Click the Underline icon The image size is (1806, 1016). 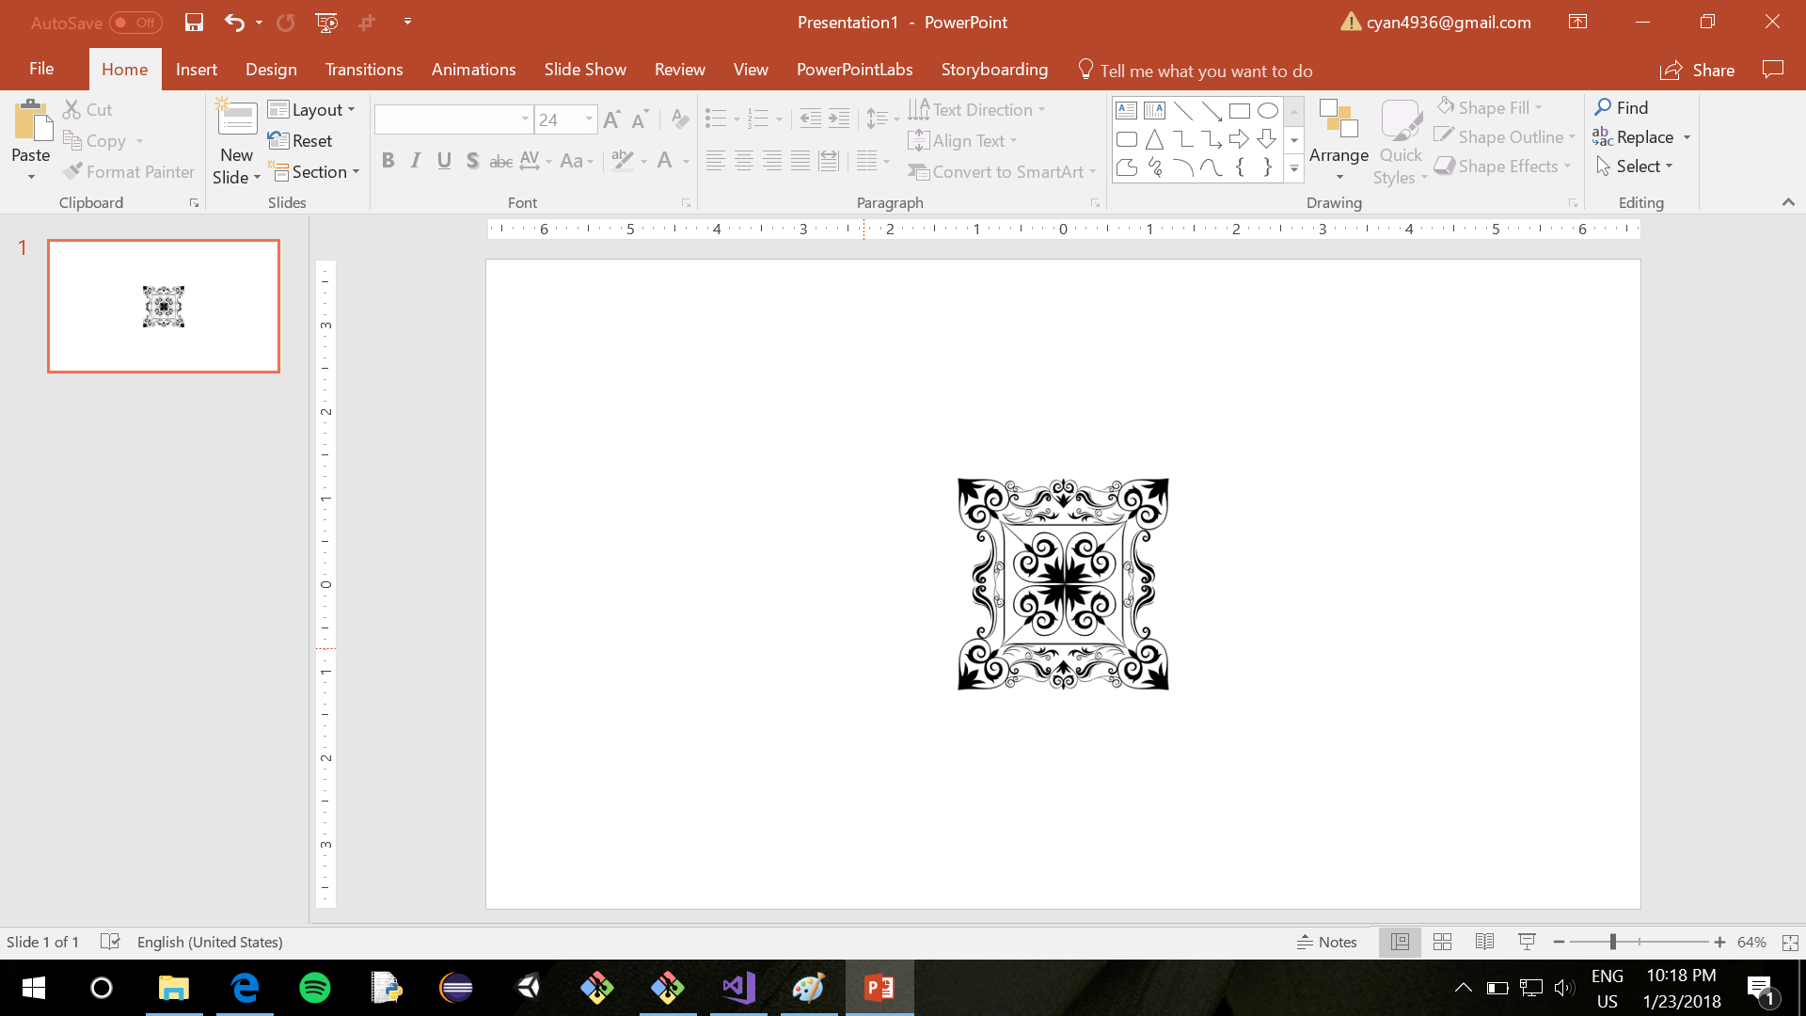tap(444, 160)
